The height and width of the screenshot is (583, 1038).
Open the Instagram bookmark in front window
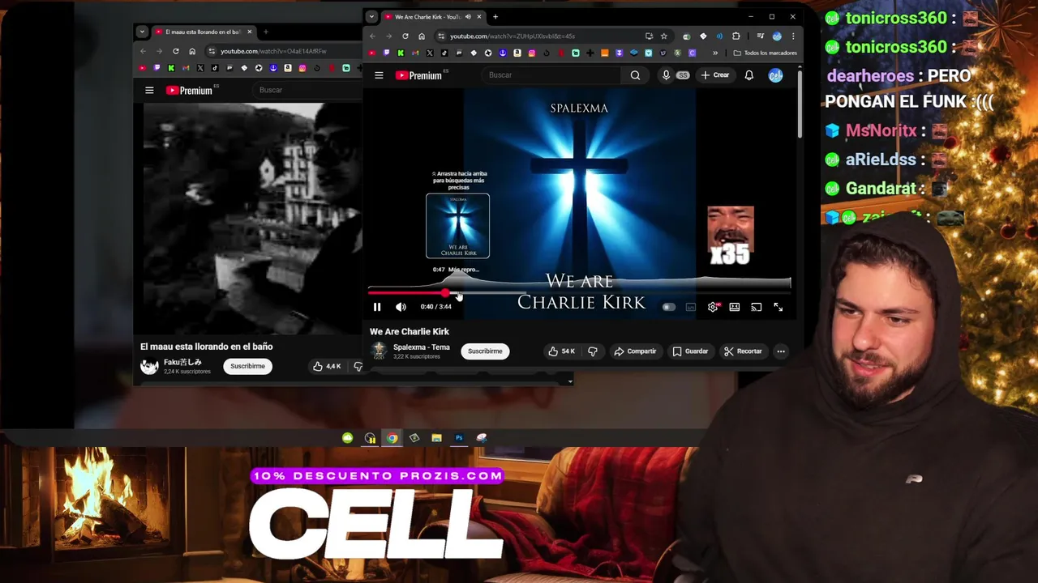[532, 53]
